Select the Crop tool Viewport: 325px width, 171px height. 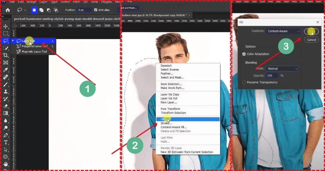click(x=6, y=55)
